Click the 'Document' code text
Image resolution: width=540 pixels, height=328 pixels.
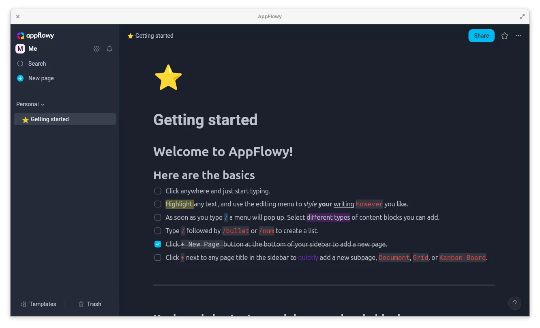point(394,257)
